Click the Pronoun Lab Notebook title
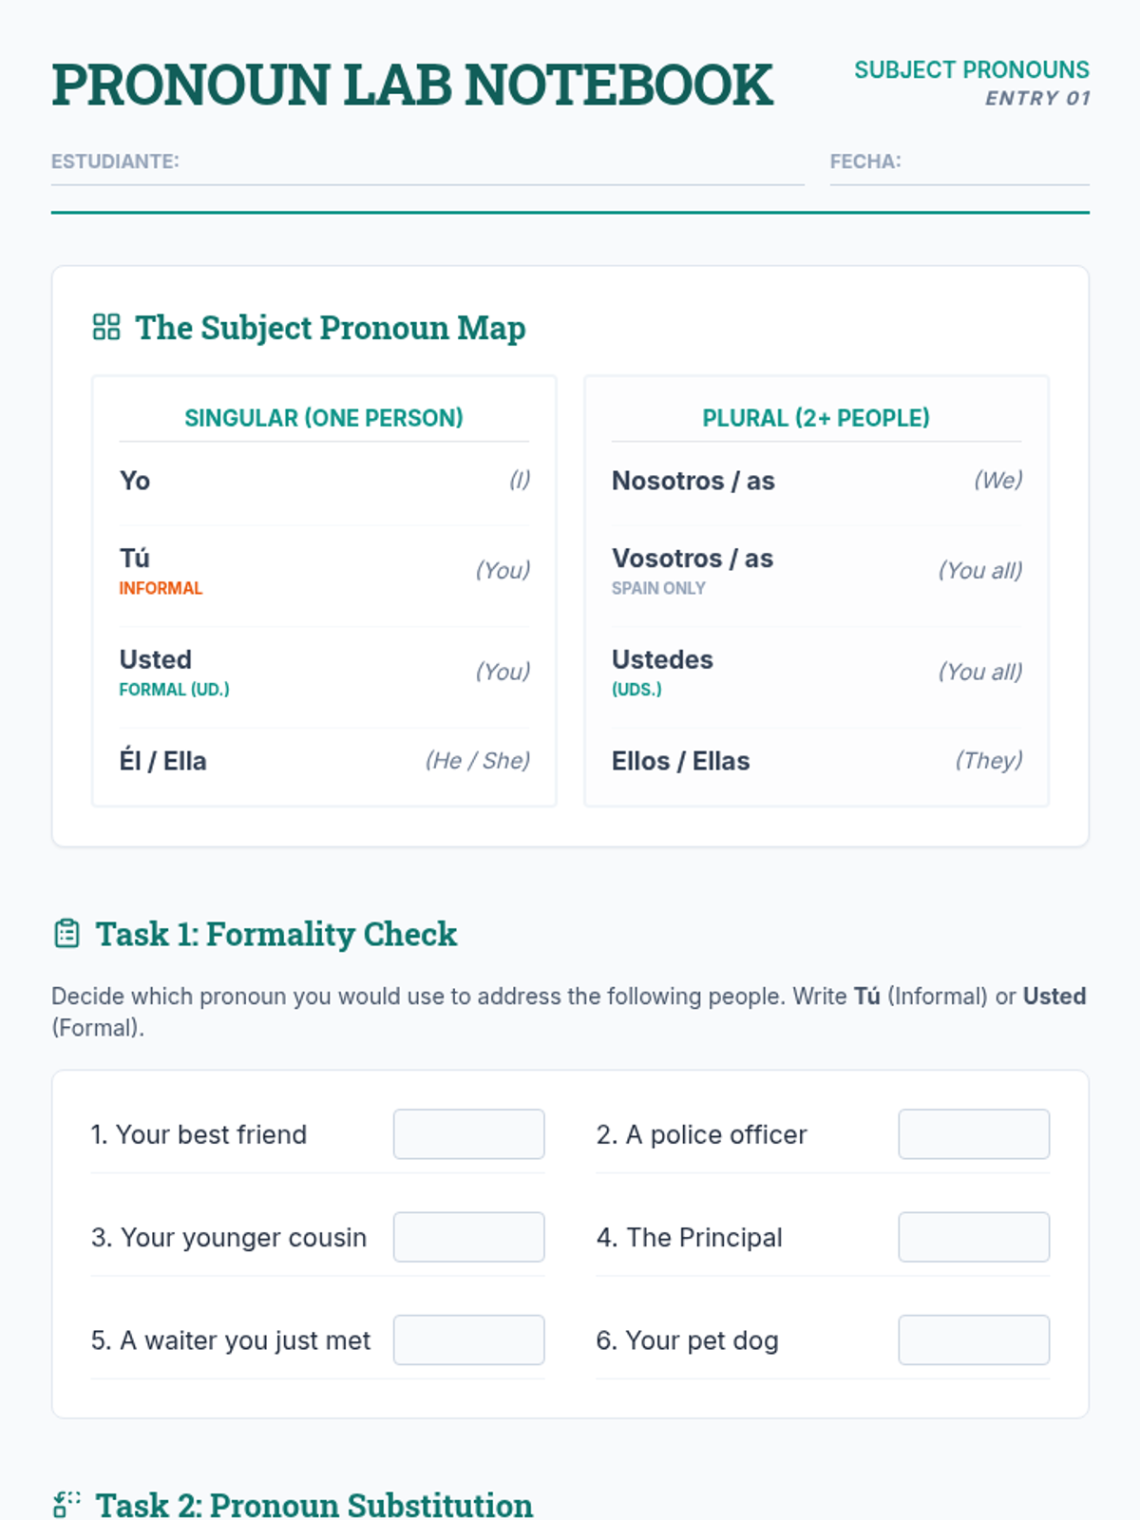 412,85
